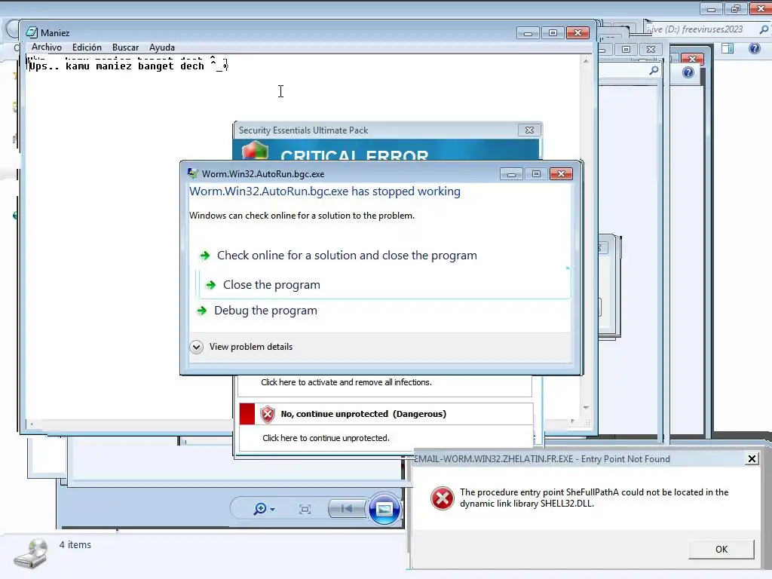The image size is (772, 579).
Task: Click here to activate and remove all infections
Action: tap(346, 382)
